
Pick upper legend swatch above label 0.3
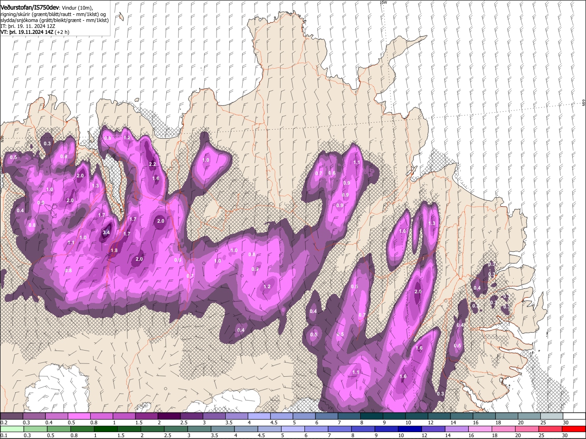tap(34, 416)
